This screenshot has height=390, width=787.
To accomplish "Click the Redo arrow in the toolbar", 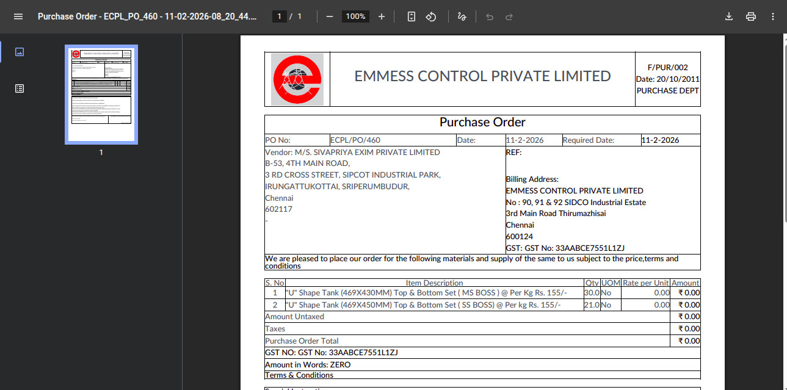I will coord(509,16).
